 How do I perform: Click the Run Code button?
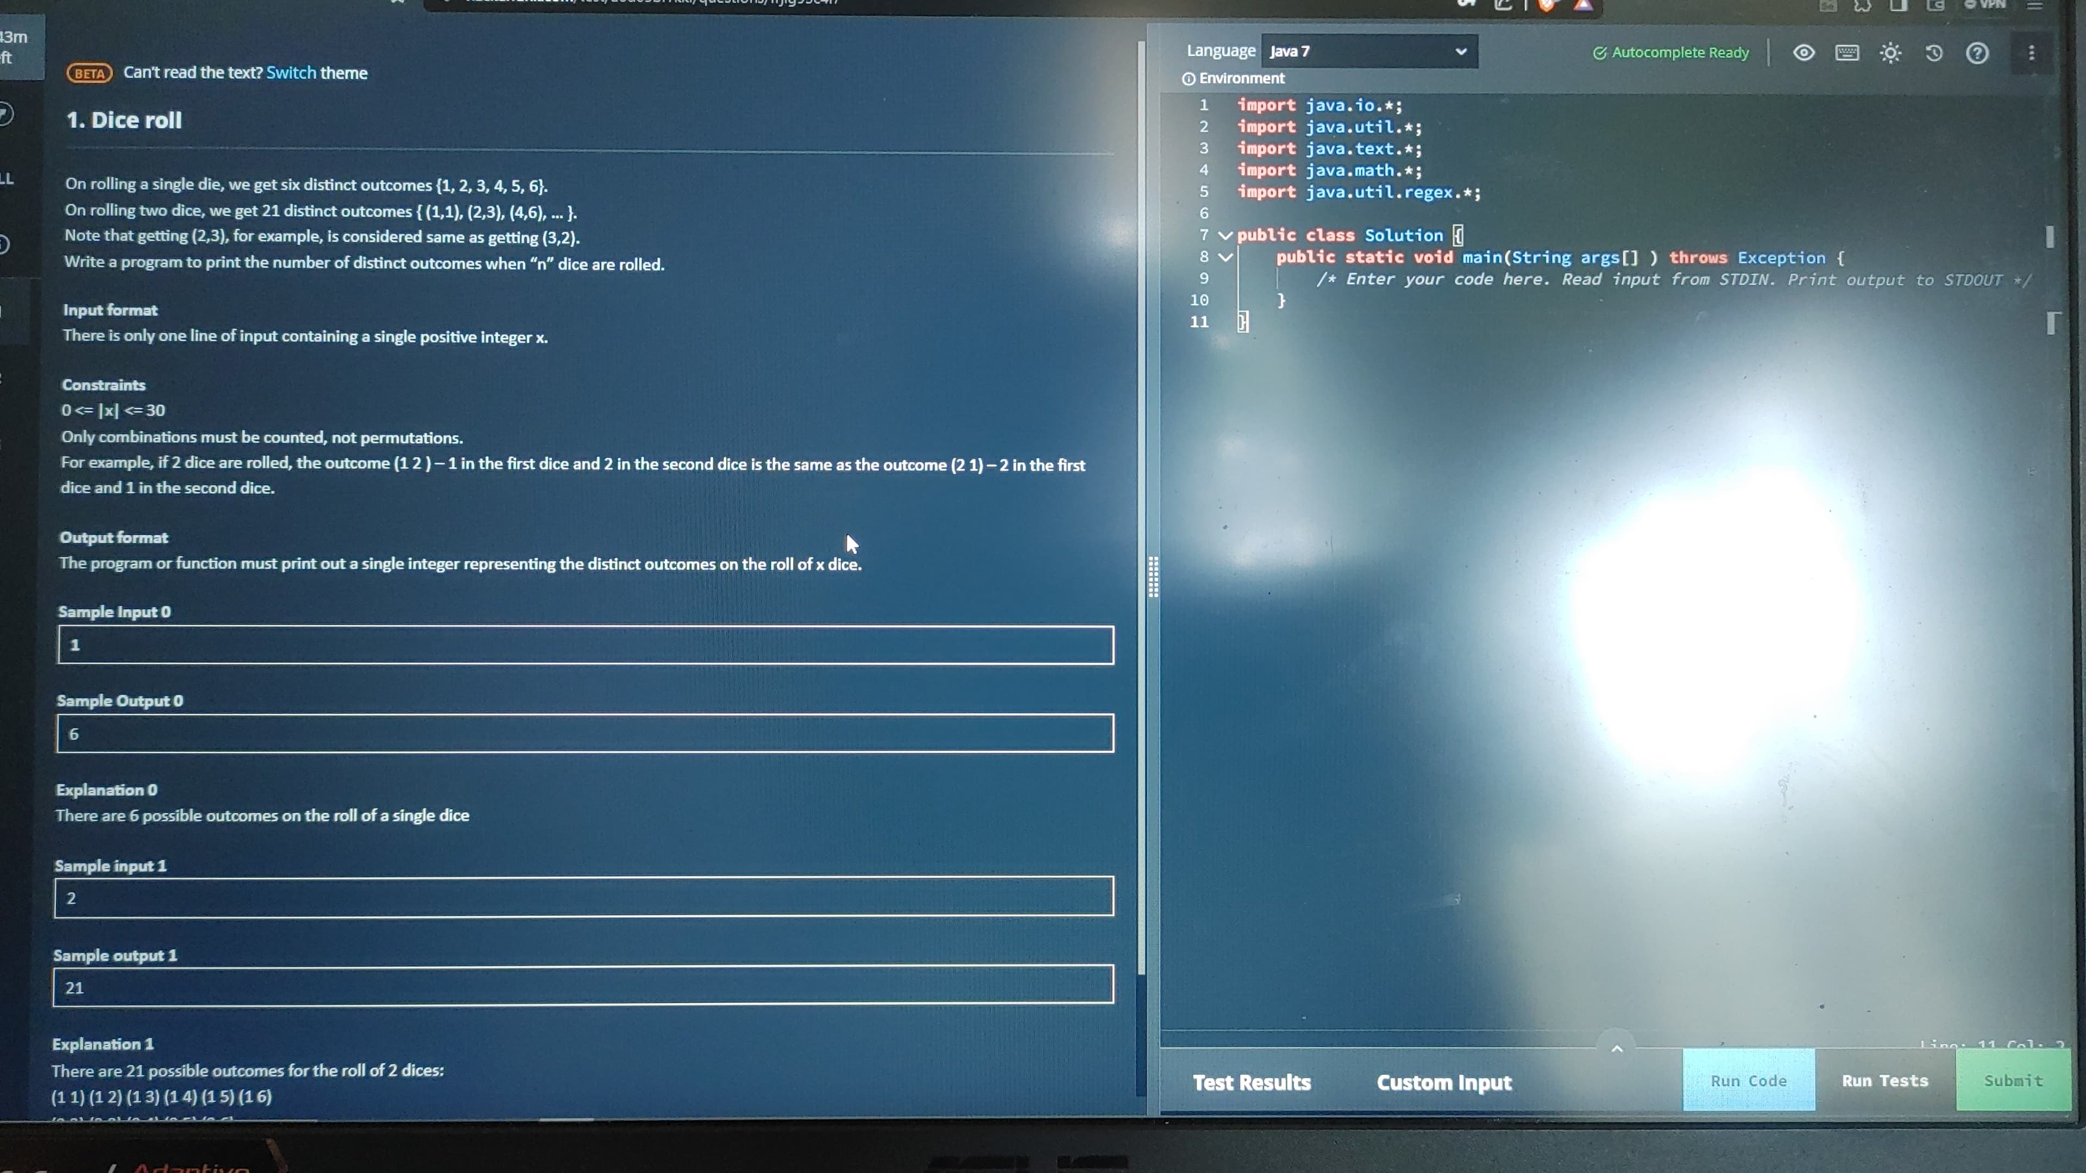(x=1748, y=1081)
